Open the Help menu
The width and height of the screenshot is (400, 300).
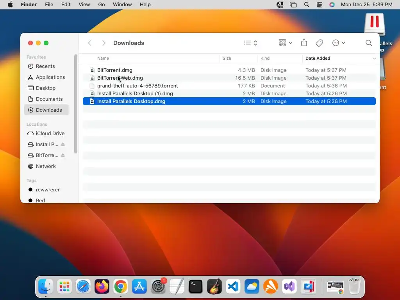145,5
